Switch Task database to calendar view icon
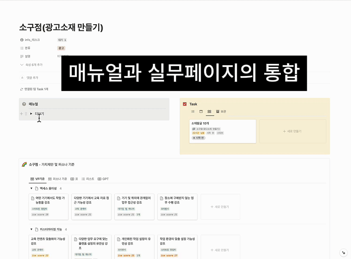This screenshot has width=351, height=259. tap(201, 111)
